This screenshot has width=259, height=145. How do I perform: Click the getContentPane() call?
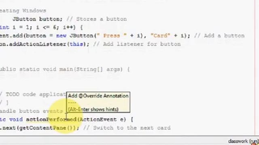[48, 128]
